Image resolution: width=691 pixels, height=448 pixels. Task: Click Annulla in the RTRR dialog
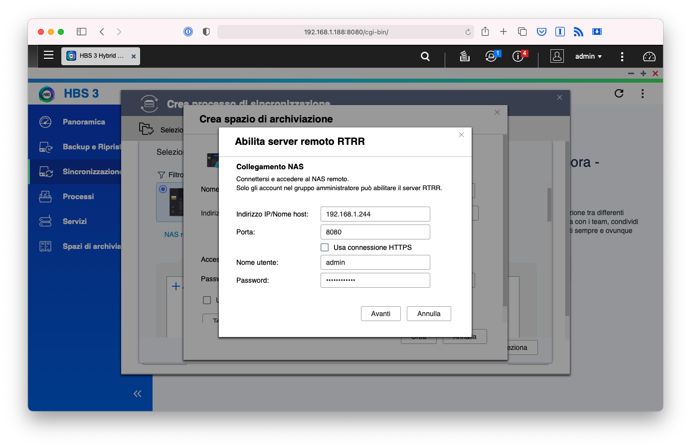click(x=429, y=314)
